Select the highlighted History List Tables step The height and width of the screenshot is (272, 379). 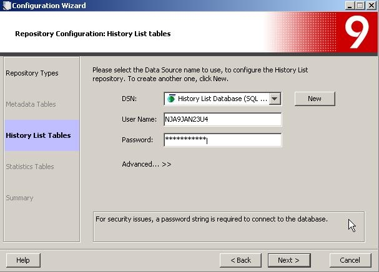click(38, 135)
